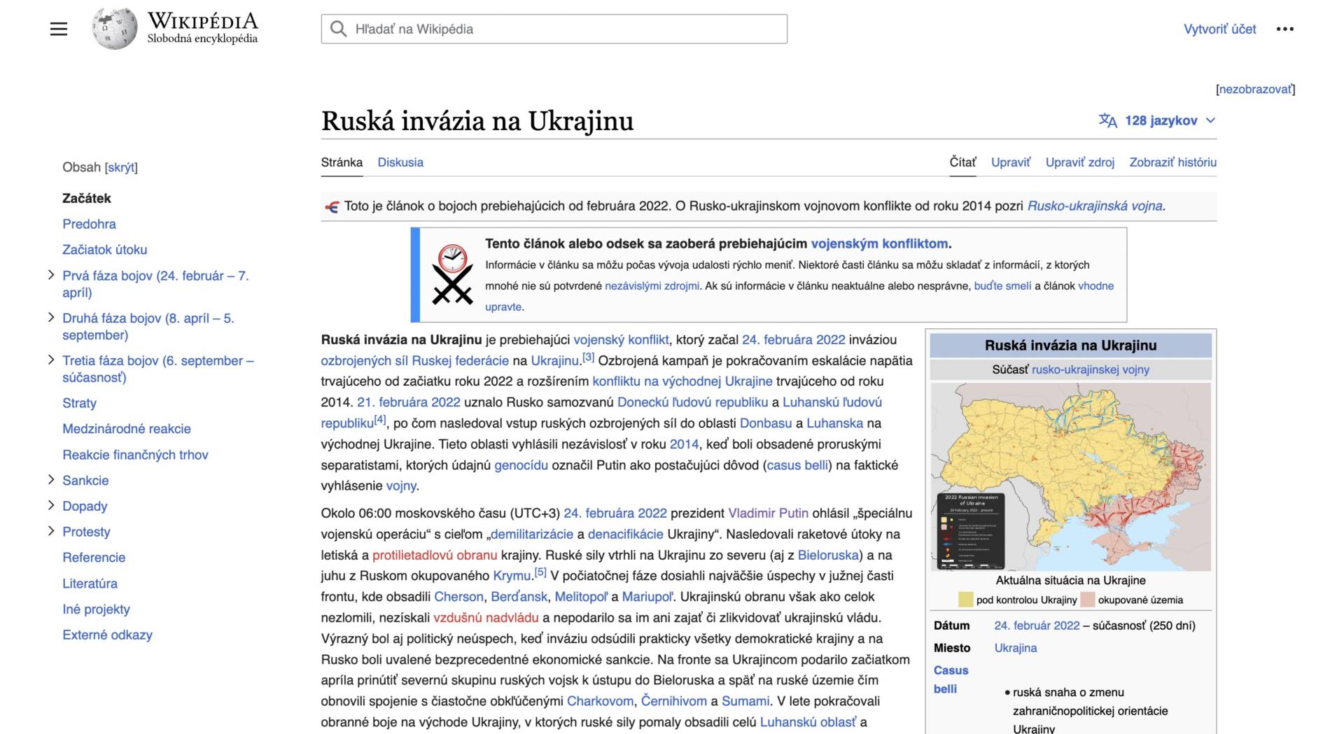Jump to Externé odkazy in contents
The image size is (1344, 734).
107,635
